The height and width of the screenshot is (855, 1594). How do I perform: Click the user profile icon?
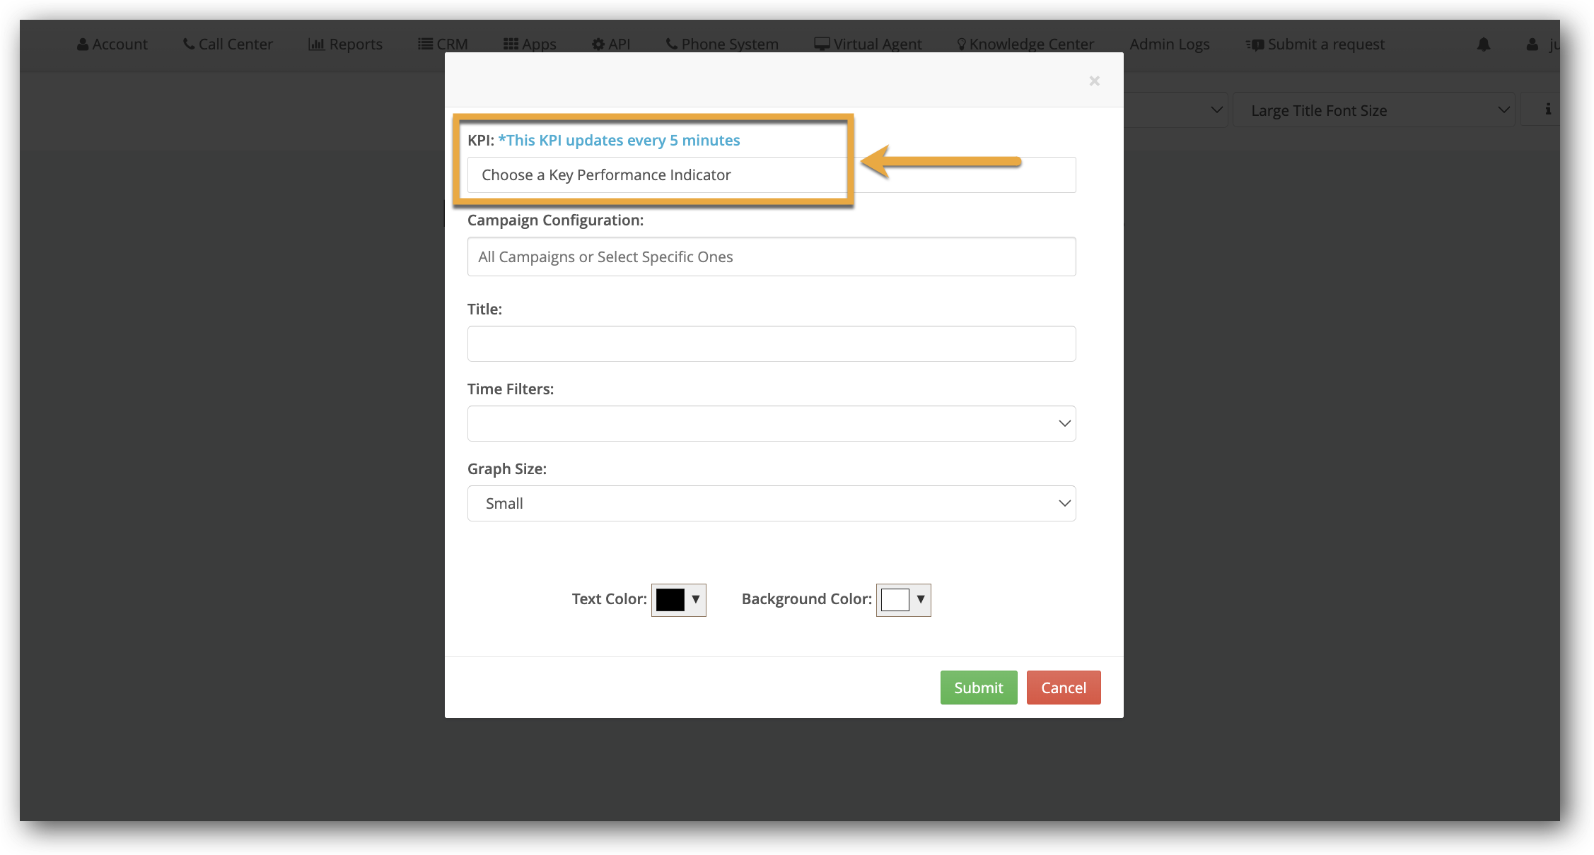pos(1532,45)
